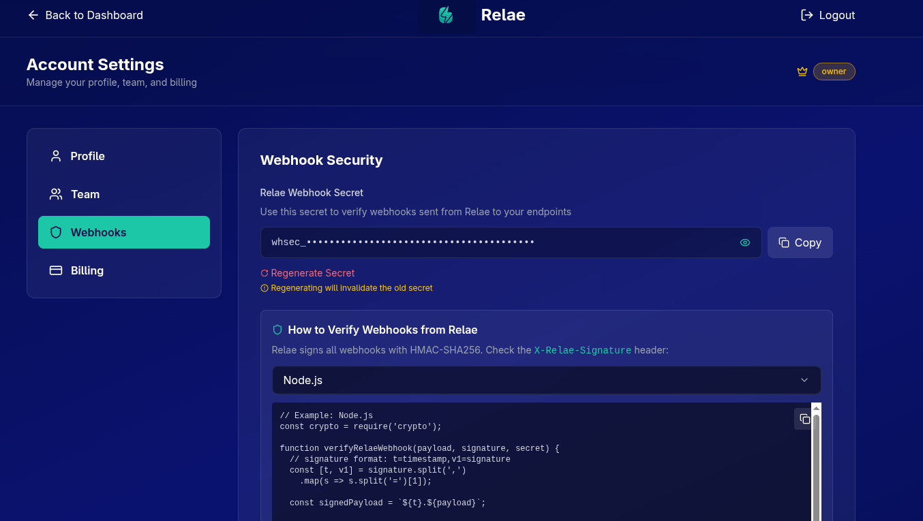Image resolution: width=923 pixels, height=521 pixels.
Task: Expand the owner badge in the header
Action: pos(834,71)
